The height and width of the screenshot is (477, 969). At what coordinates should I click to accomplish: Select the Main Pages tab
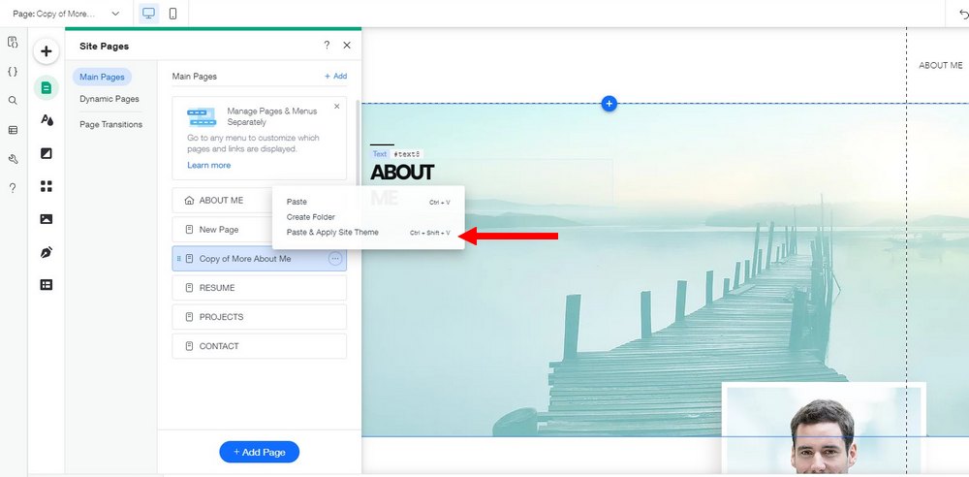[102, 77]
